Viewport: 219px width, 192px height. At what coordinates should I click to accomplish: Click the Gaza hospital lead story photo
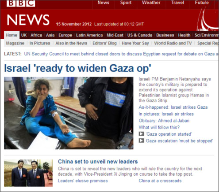click(69, 113)
